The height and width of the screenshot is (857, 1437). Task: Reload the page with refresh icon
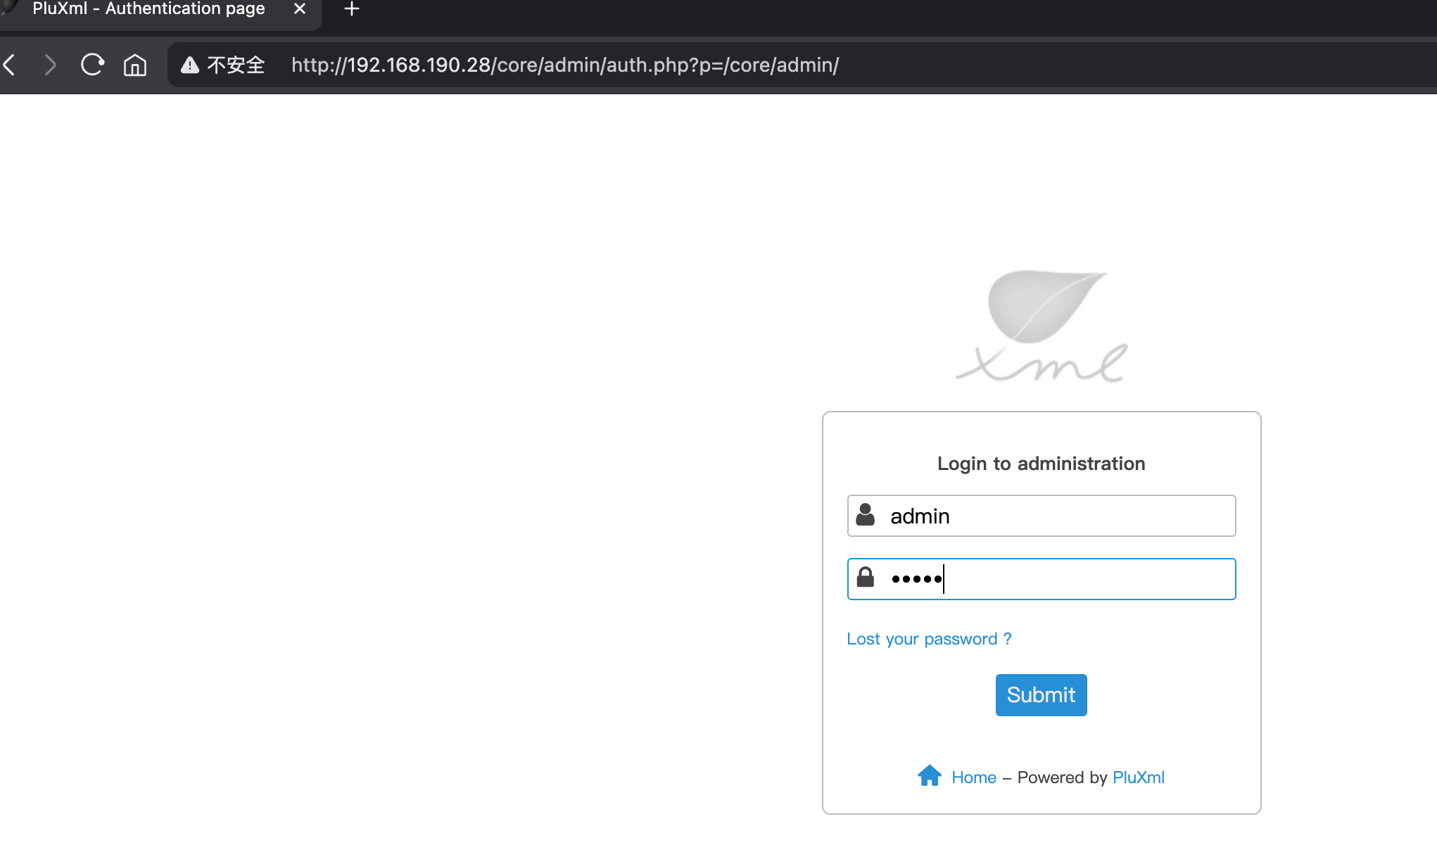point(92,65)
